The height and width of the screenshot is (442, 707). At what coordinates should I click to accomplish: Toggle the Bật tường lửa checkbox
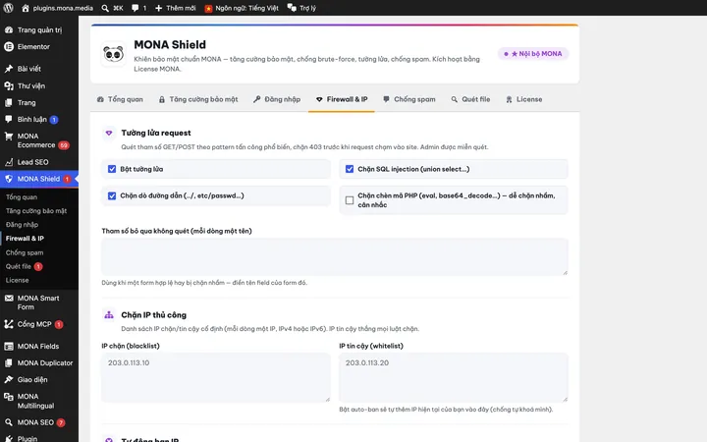tap(112, 169)
